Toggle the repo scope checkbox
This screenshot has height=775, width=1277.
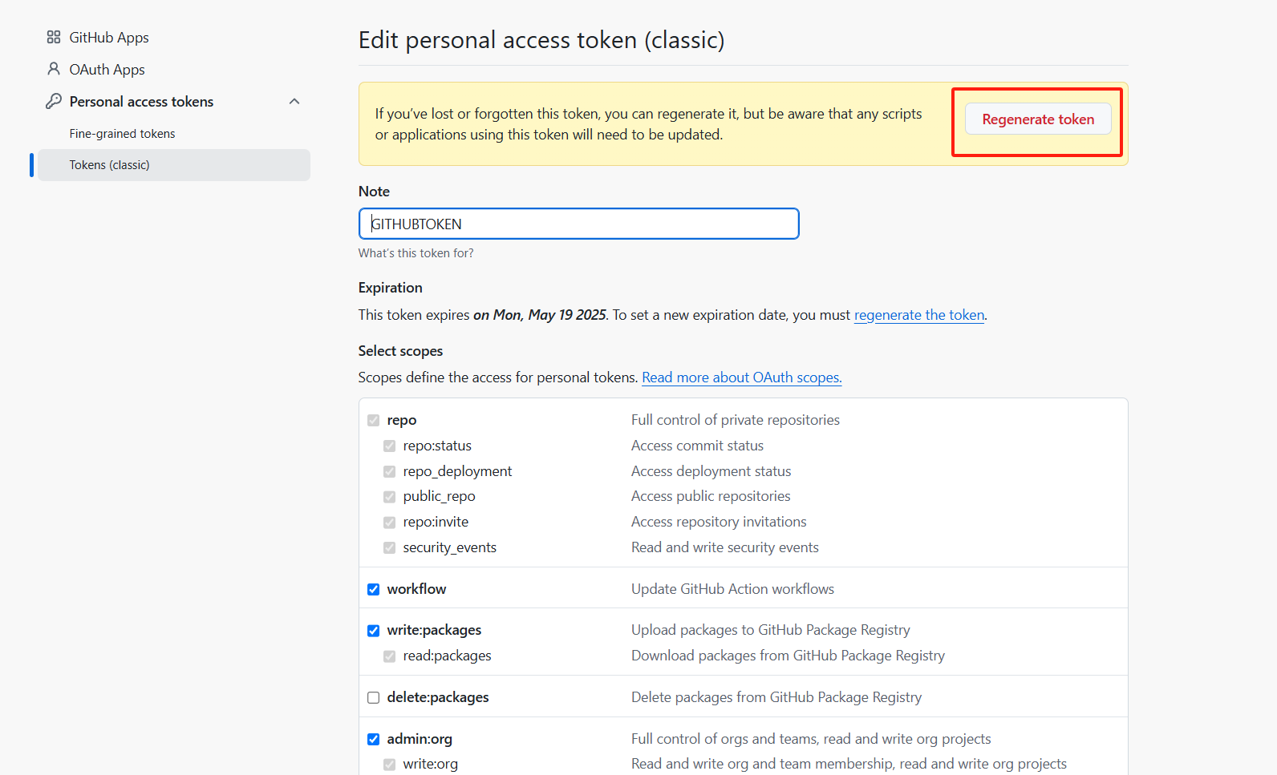click(x=373, y=421)
